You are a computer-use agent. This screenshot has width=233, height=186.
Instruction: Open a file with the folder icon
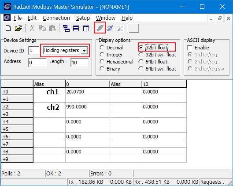coord(18,28)
